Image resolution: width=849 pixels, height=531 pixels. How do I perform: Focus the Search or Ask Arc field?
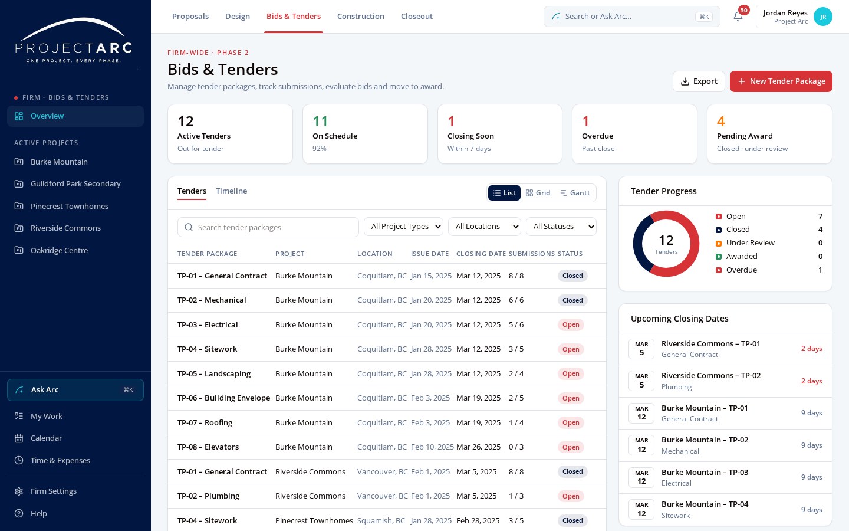pos(632,17)
